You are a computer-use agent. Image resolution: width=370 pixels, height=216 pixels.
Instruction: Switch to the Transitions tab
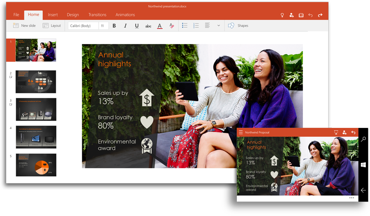pos(97,15)
